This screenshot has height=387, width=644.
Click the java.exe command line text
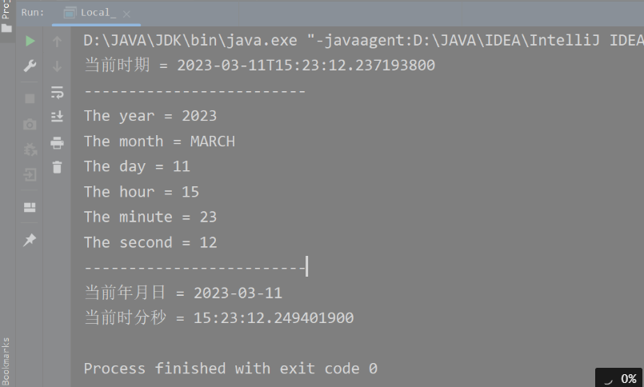pos(363,40)
